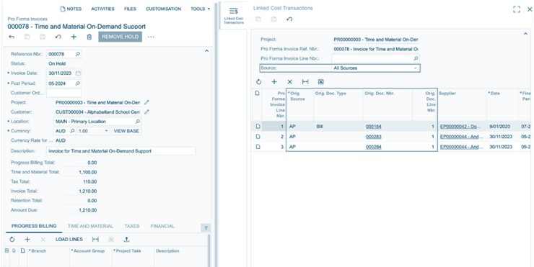Open document link 000164
Viewport: 534px width, 267px height.
click(374, 127)
